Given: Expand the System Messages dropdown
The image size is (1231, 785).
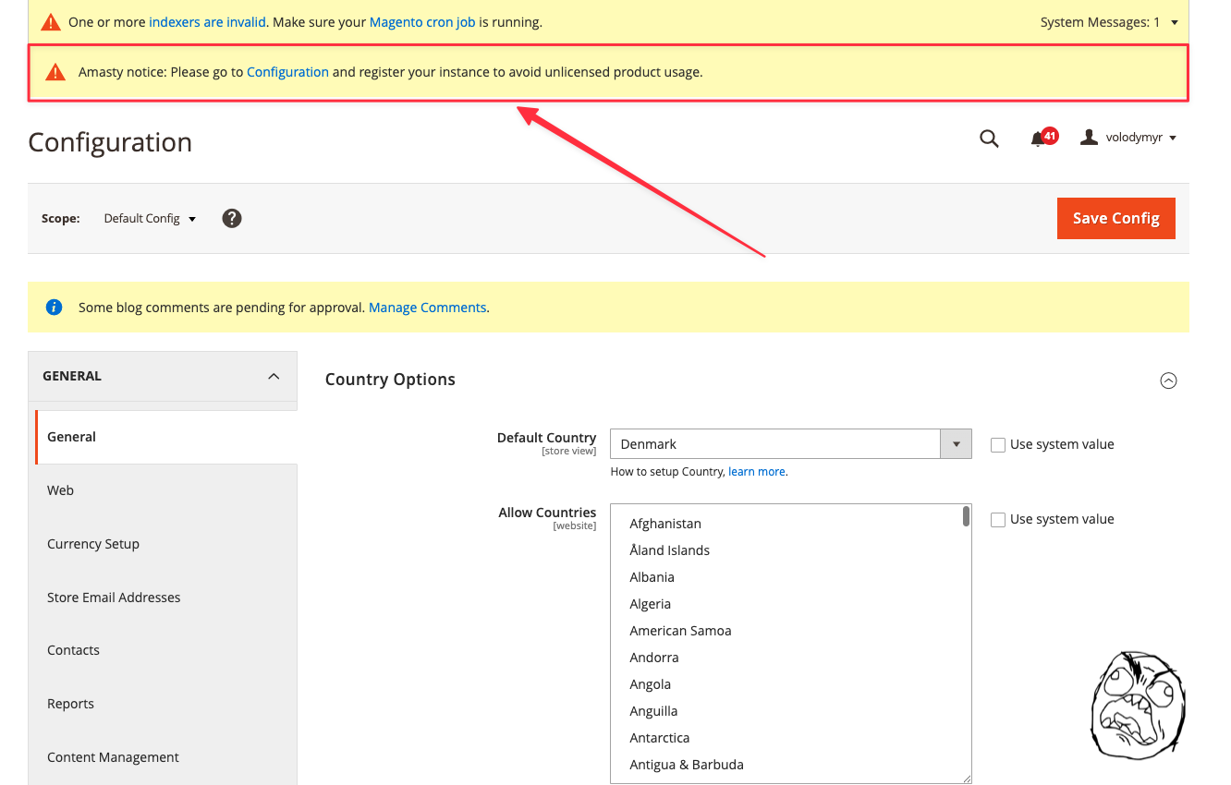Looking at the screenshot, I should click(x=1109, y=22).
